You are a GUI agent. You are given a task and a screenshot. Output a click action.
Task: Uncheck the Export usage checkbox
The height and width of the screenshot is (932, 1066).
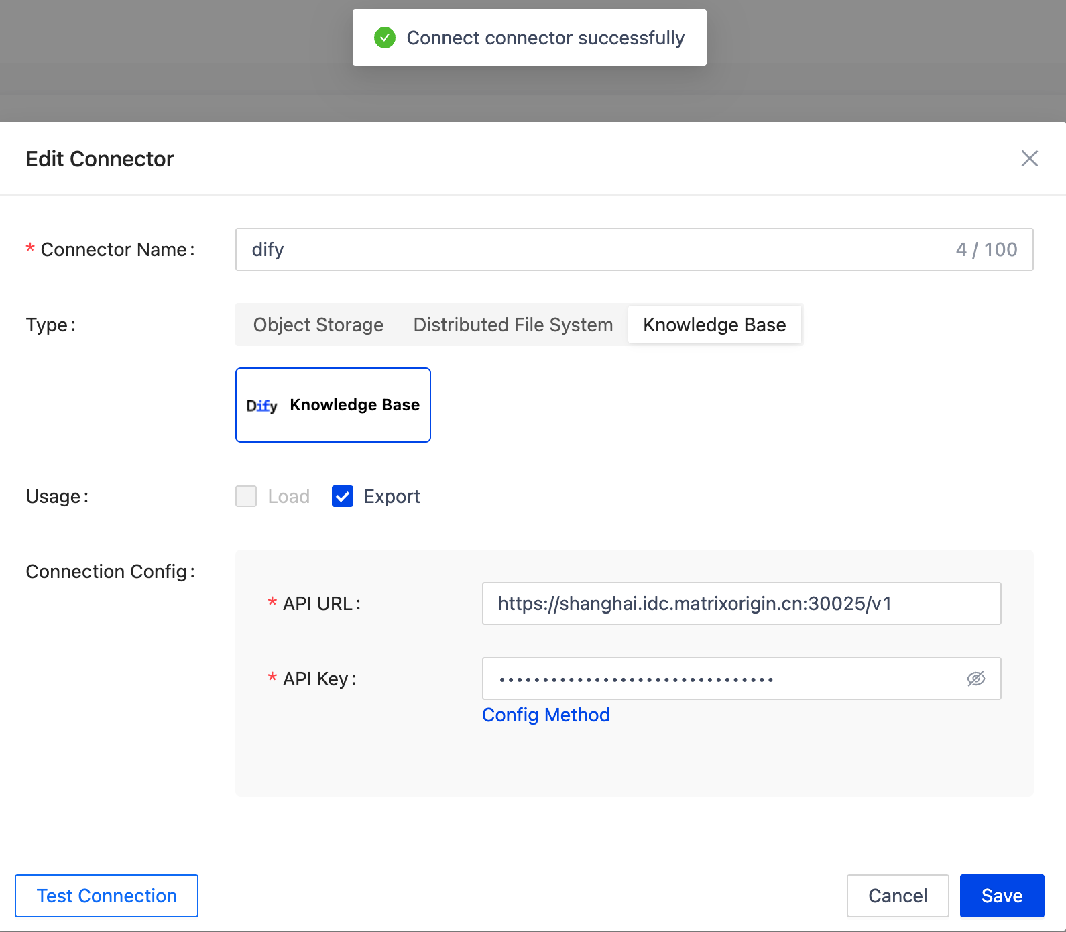pos(343,496)
